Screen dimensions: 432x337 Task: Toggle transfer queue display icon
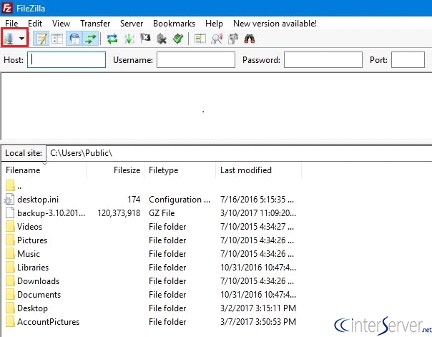click(91, 39)
